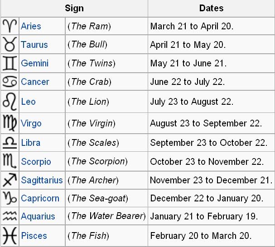Click the Taurus bull symbol icon
This screenshot has height=247, width=275.
click(x=10, y=44)
